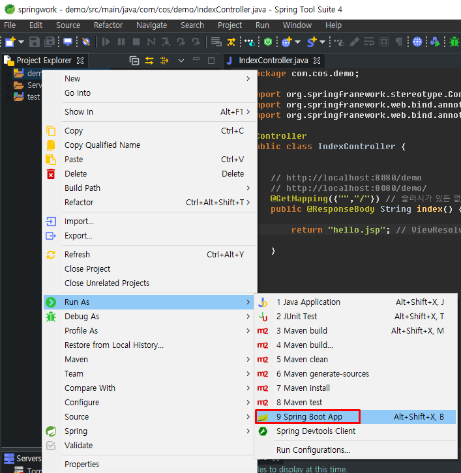
Task: Toggle Skip All Breakpoints toolbar icon
Action: [x=86, y=42]
